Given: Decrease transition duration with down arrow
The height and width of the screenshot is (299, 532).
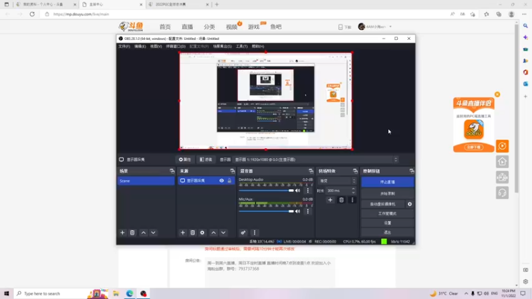Looking at the screenshot, I should (353, 192).
